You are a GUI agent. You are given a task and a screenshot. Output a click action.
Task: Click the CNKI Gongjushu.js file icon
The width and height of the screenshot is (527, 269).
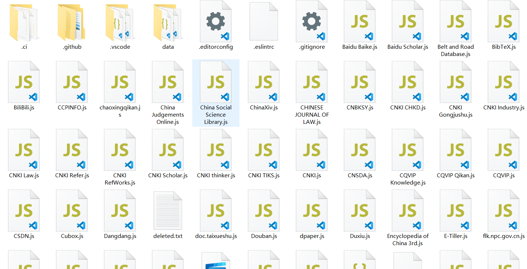456,82
